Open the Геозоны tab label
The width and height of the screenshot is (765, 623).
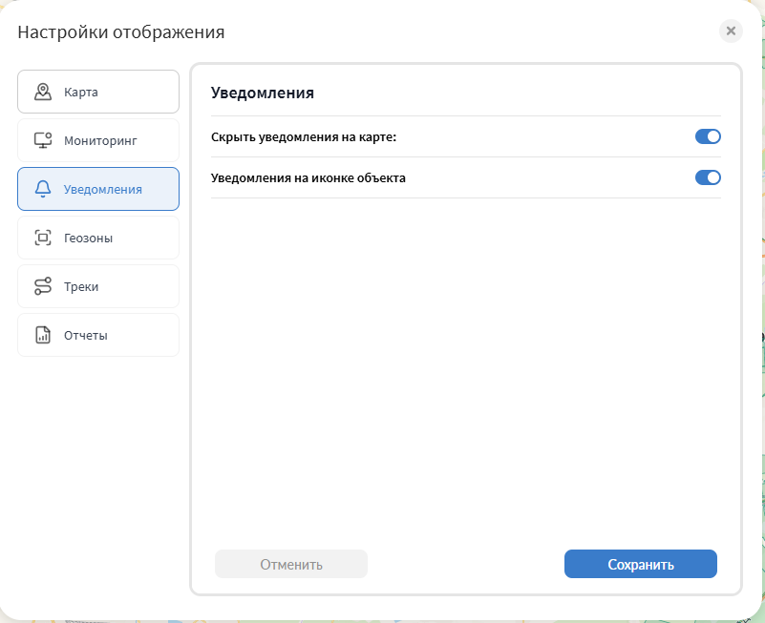(88, 239)
